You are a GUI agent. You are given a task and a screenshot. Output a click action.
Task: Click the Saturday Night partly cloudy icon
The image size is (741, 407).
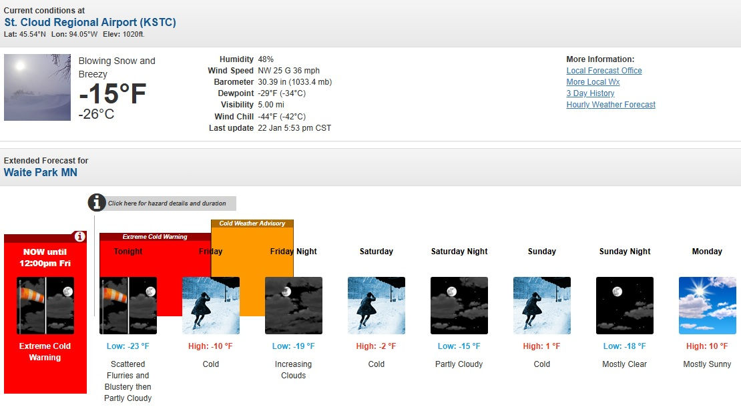click(459, 306)
